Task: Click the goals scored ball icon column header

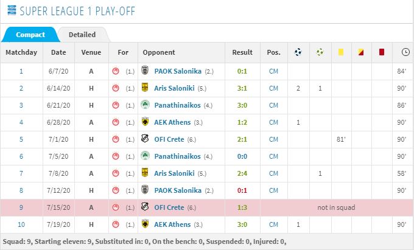Action: click(x=298, y=52)
